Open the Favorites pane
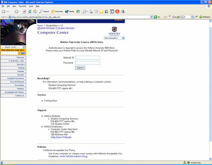This screenshot has height=165, width=212. coord(57,12)
